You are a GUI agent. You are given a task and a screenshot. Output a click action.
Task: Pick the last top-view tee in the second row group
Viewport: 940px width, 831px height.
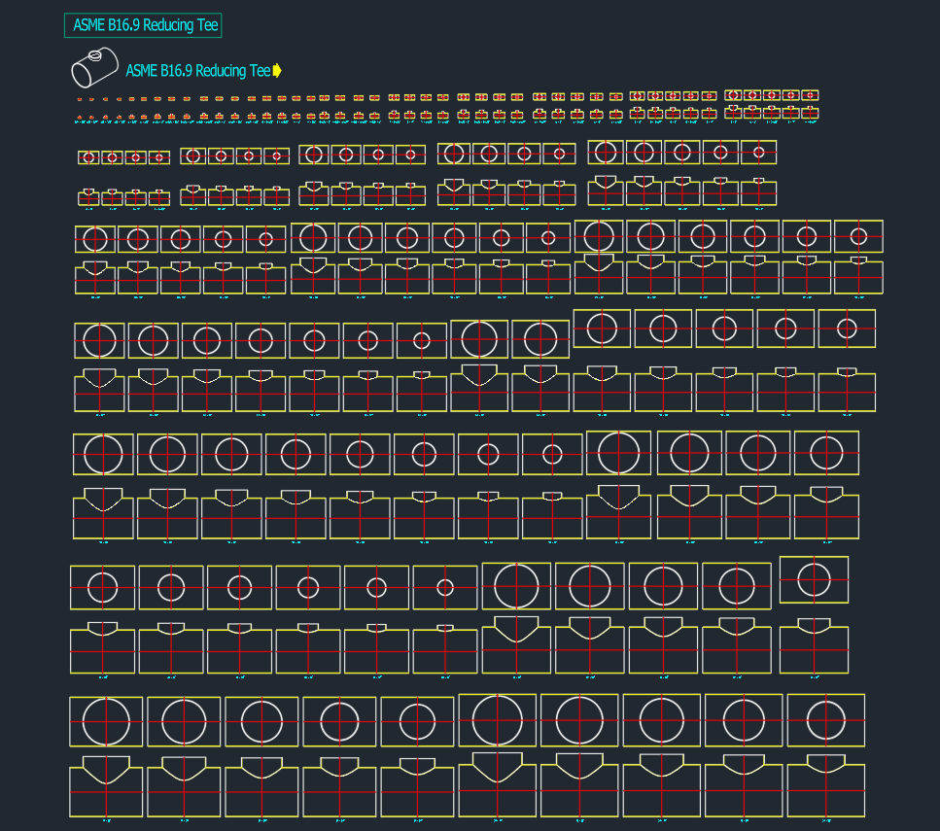(x=758, y=152)
